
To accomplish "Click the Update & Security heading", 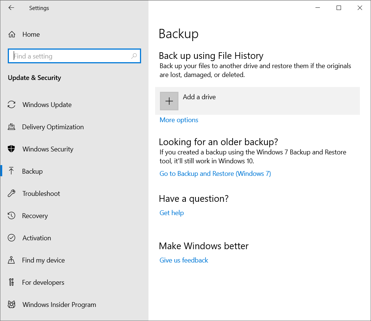I will [x=34, y=78].
